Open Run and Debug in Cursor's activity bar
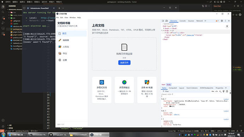Viewport: 244px width, 137px height. pyautogui.click(x=3, y=23)
